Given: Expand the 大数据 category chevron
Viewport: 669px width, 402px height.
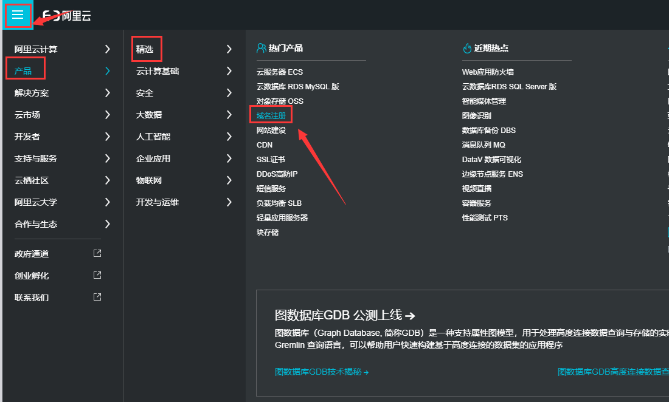Looking at the screenshot, I should [229, 115].
